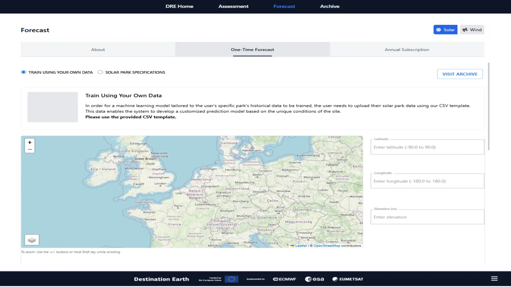Screen dimensions: 511x287
Task: Zoom in on the map
Action: point(30,142)
